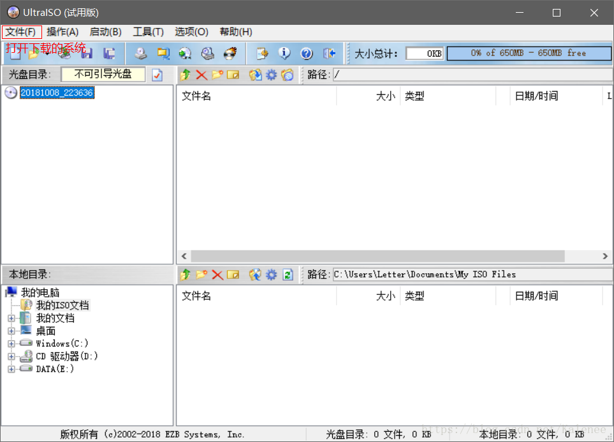Click the 光盘目录 路径 field showing /

click(472, 75)
